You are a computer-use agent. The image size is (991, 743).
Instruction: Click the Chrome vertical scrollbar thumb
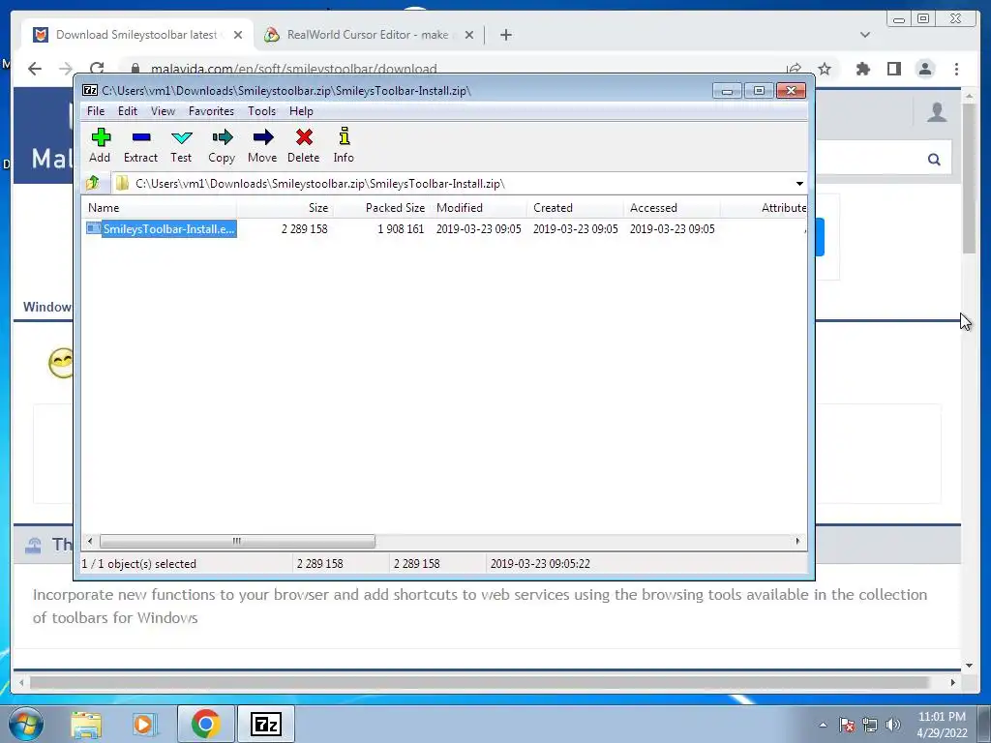(x=969, y=178)
